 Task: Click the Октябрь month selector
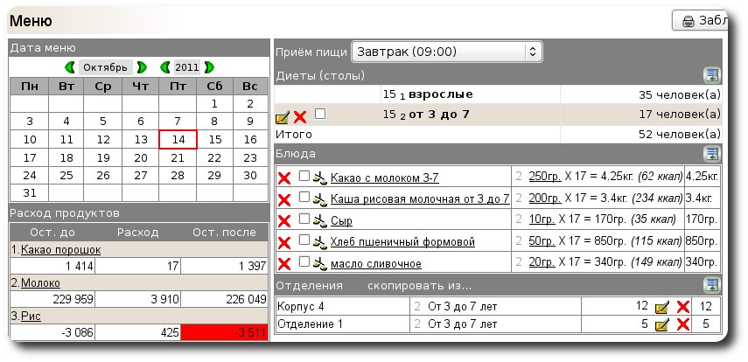pos(106,67)
